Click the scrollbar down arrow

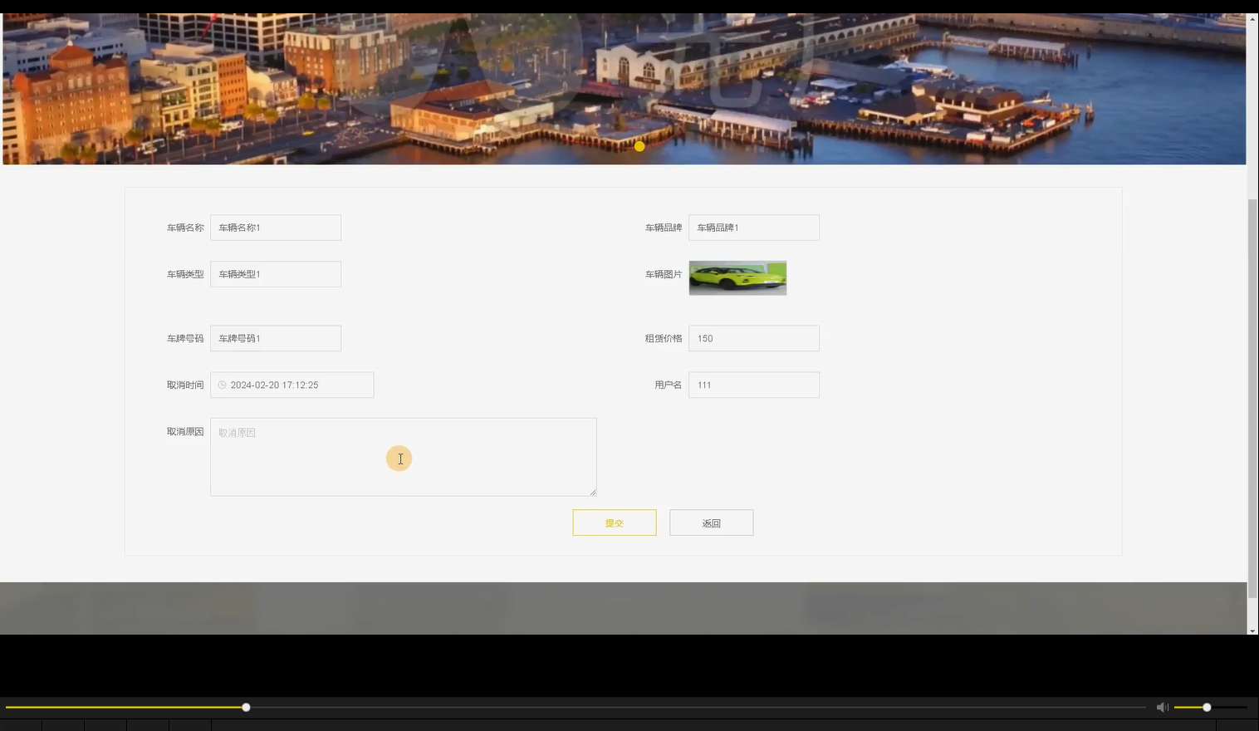point(1252,630)
